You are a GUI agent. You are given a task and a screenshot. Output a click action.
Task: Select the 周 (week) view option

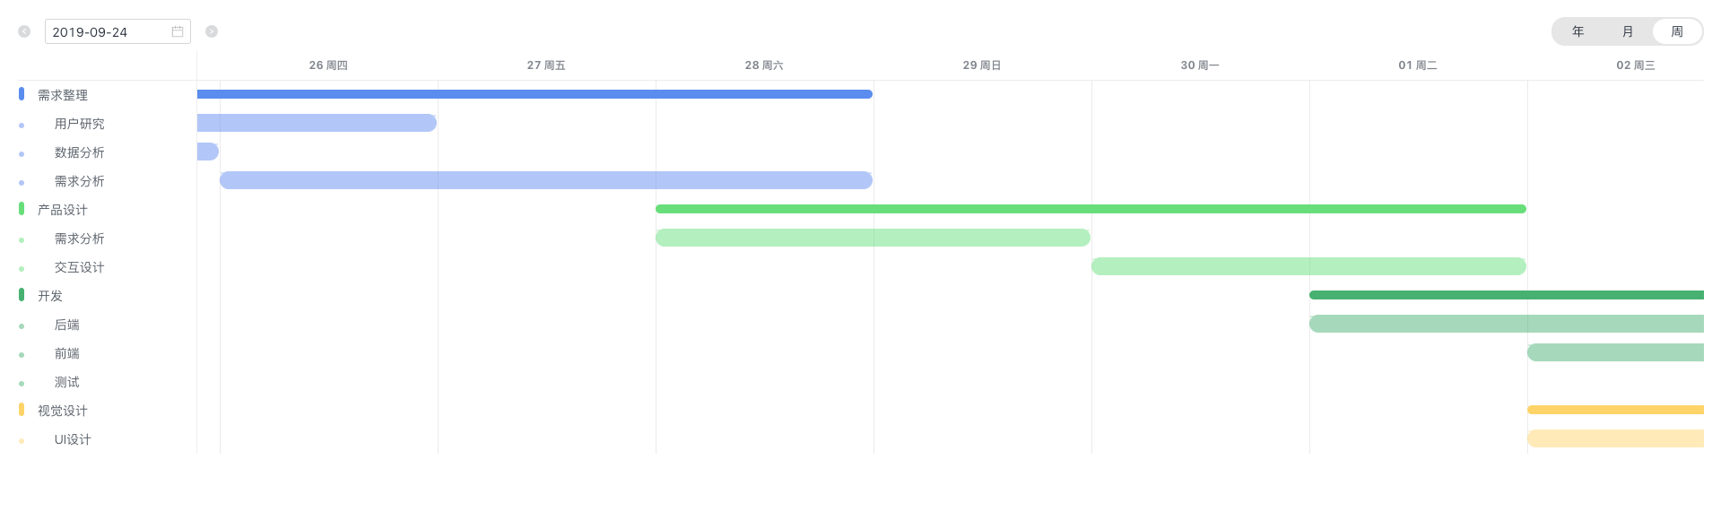[x=1677, y=31]
